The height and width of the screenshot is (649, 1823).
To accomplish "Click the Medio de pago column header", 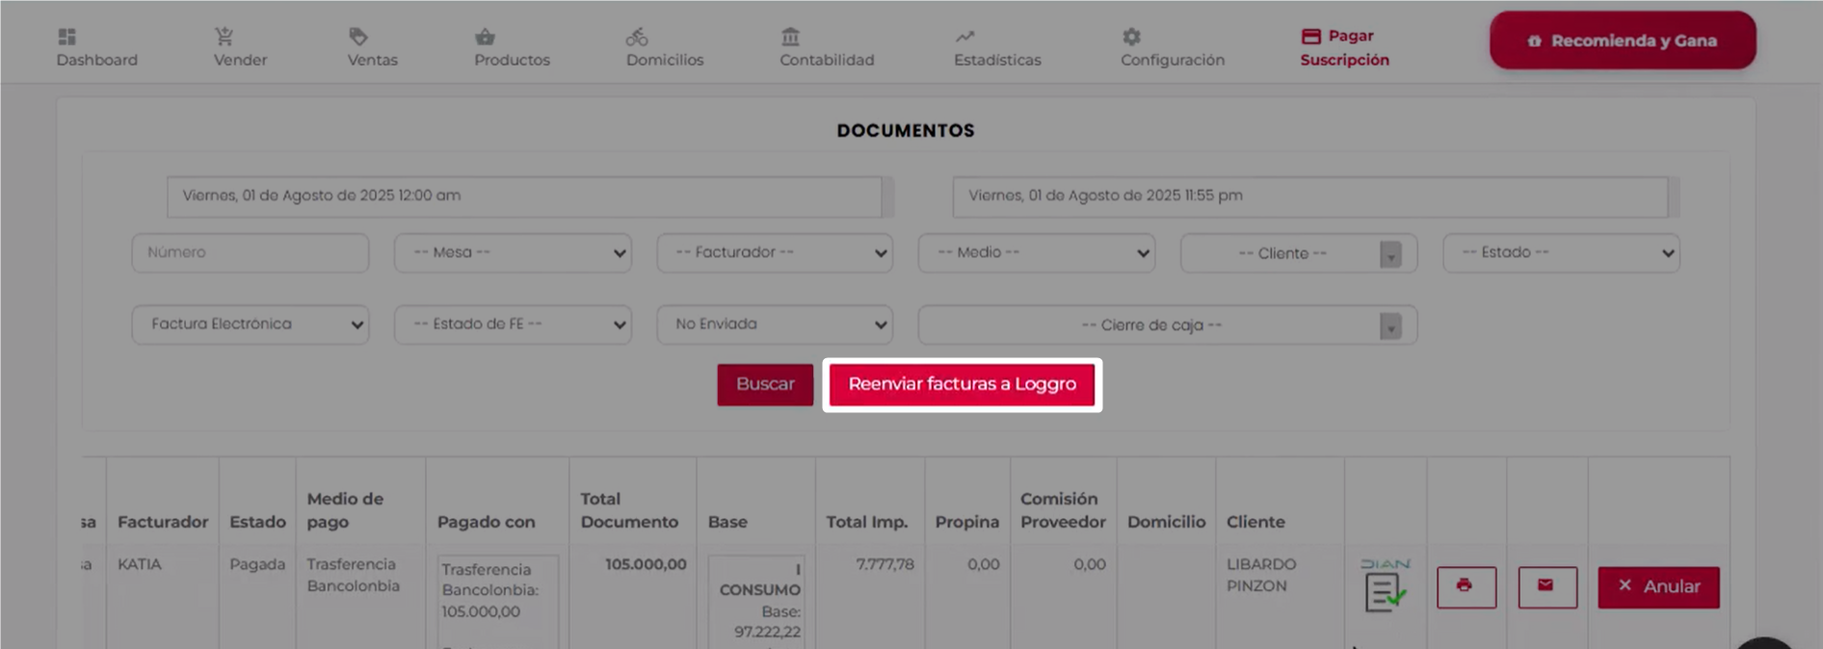I will tap(345, 510).
